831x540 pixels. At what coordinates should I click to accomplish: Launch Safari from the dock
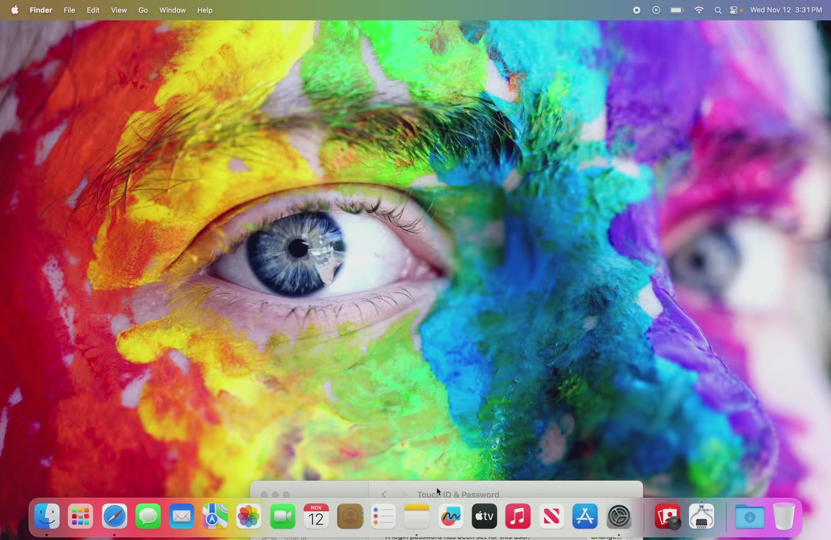point(115,517)
